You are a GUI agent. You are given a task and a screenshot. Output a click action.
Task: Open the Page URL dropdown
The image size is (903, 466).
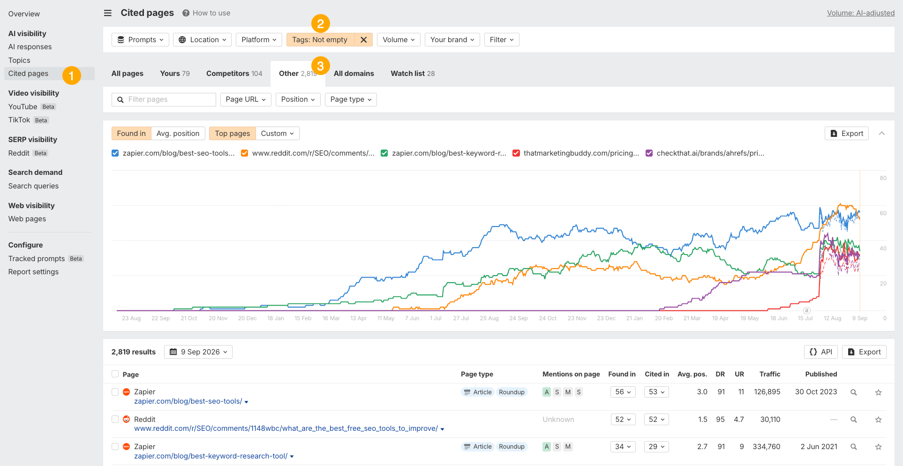(x=246, y=99)
